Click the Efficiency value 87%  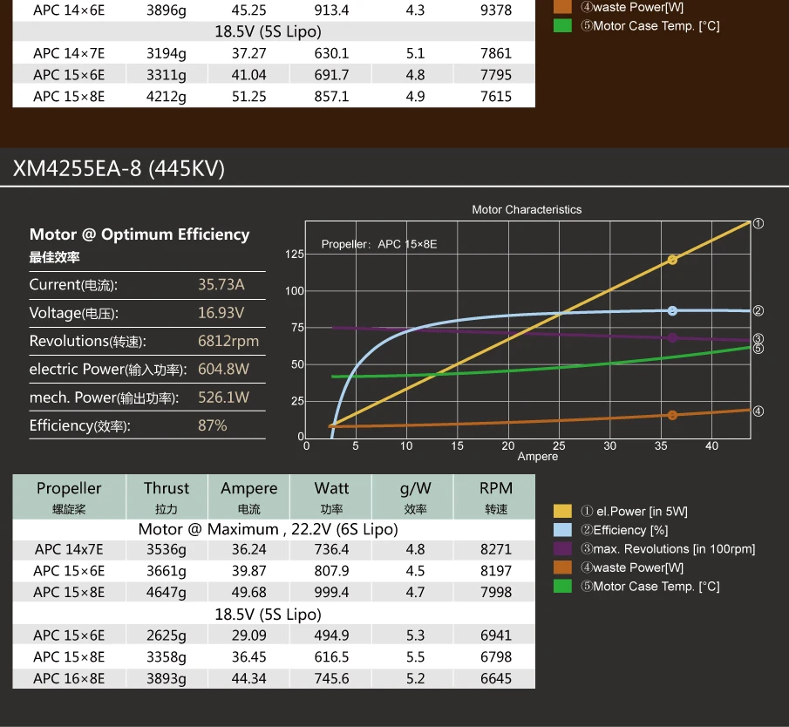213,425
